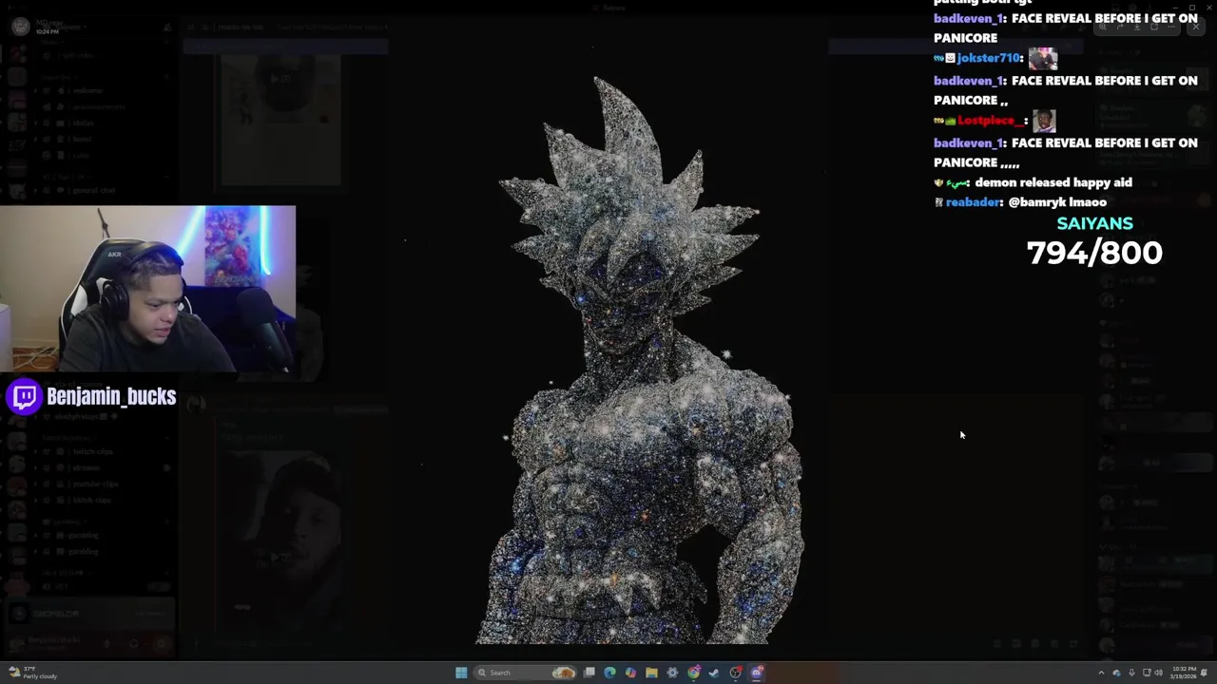Open the clock and calendar showing 10:32 PM
This screenshot has width=1217, height=684.
pos(1184,673)
